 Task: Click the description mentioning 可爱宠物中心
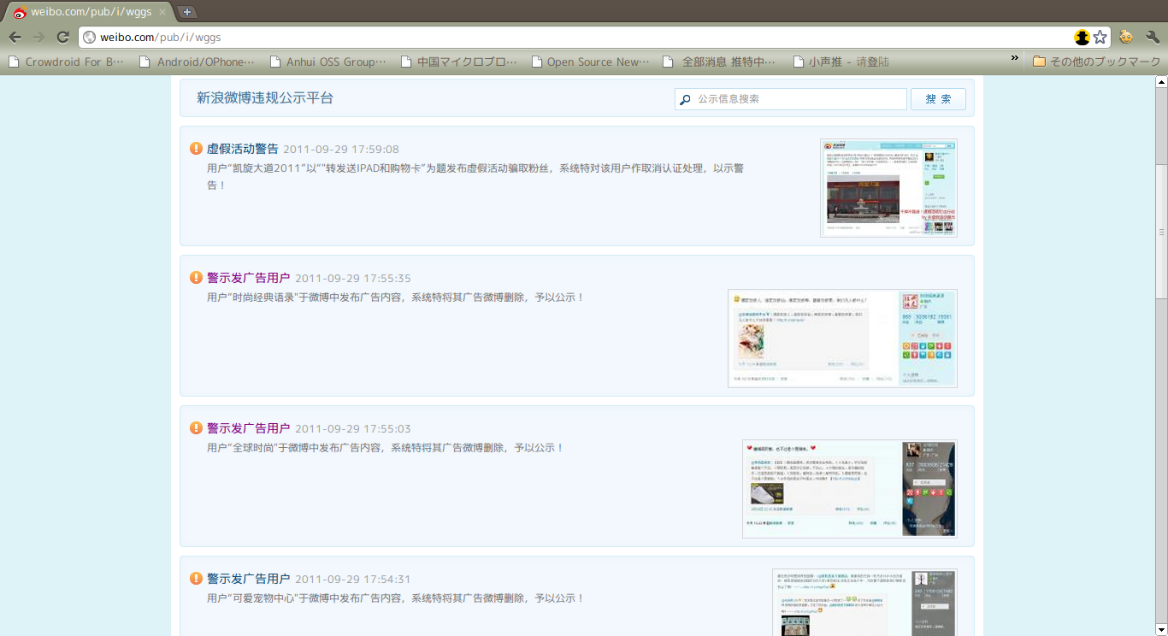pos(396,598)
